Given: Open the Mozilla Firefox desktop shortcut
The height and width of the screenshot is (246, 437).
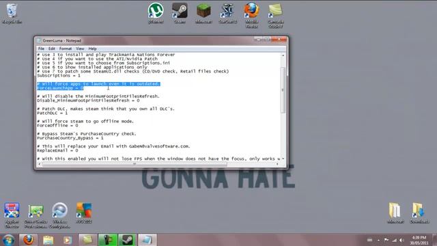Looking at the screenshot, I should pos(251,15).
